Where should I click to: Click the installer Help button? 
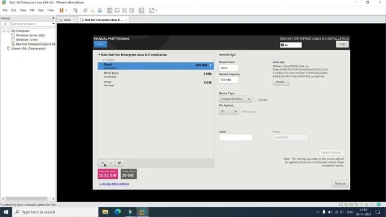(342, 44)
